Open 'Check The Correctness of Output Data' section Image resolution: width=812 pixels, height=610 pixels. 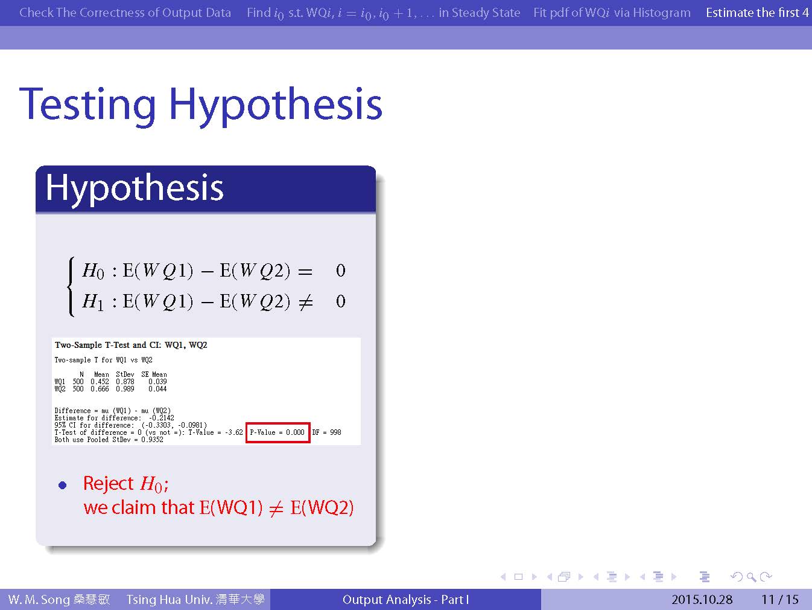coord(125,13)
